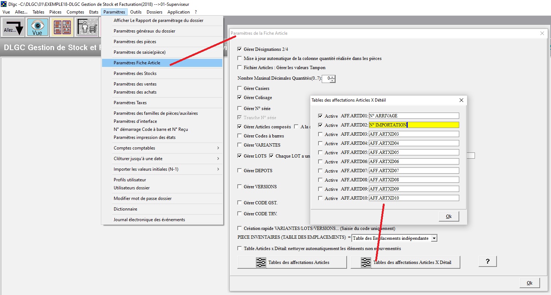Viewport: 551px width, 295px height.
Task: Click the AFF.ARTXD04 text field
Action: (414, 143)
